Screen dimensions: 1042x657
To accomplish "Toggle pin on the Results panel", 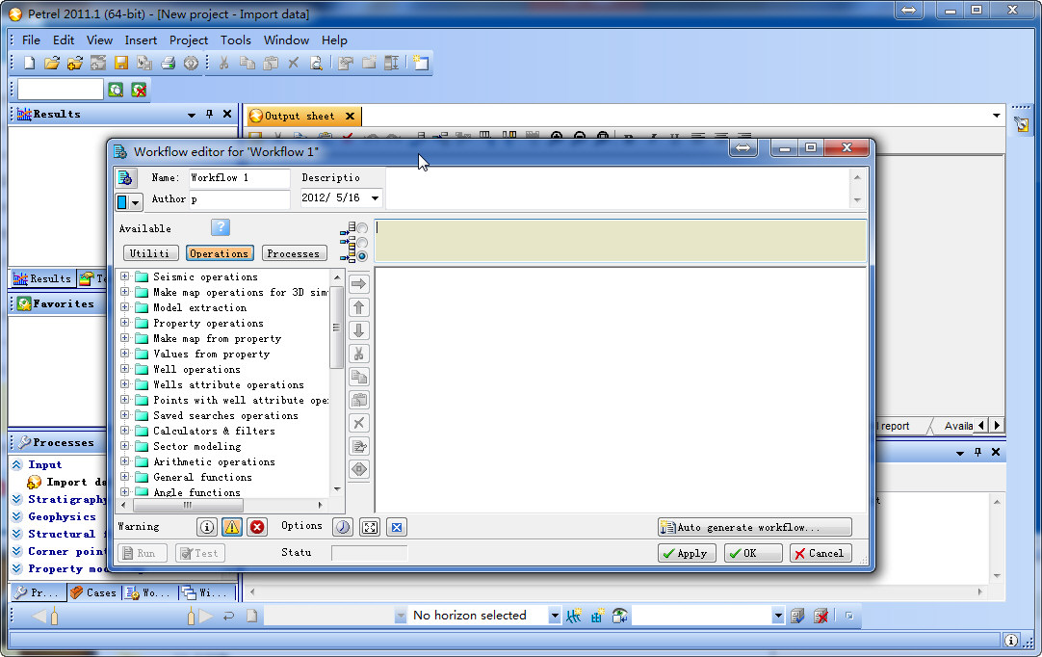I will 209,114.
